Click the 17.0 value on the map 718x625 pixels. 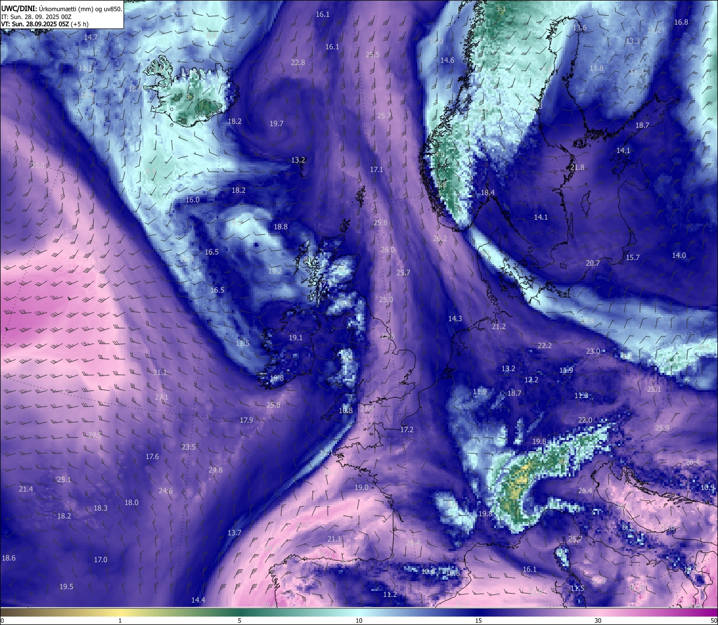pos(100,559)
